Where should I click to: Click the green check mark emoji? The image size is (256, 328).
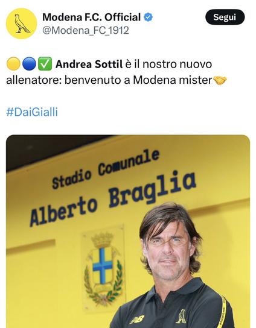45,64
